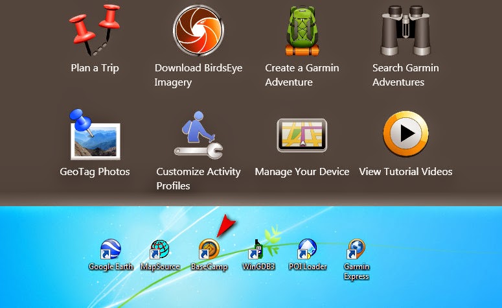Image resolution: width=502 pixels, height=308 pixels.
Task: Click the "Search Garmin Adventures" label
Action: pyautogui.click(x=405, y=75)
